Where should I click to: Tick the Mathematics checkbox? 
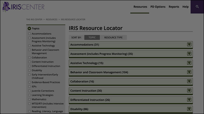point(29,99)
